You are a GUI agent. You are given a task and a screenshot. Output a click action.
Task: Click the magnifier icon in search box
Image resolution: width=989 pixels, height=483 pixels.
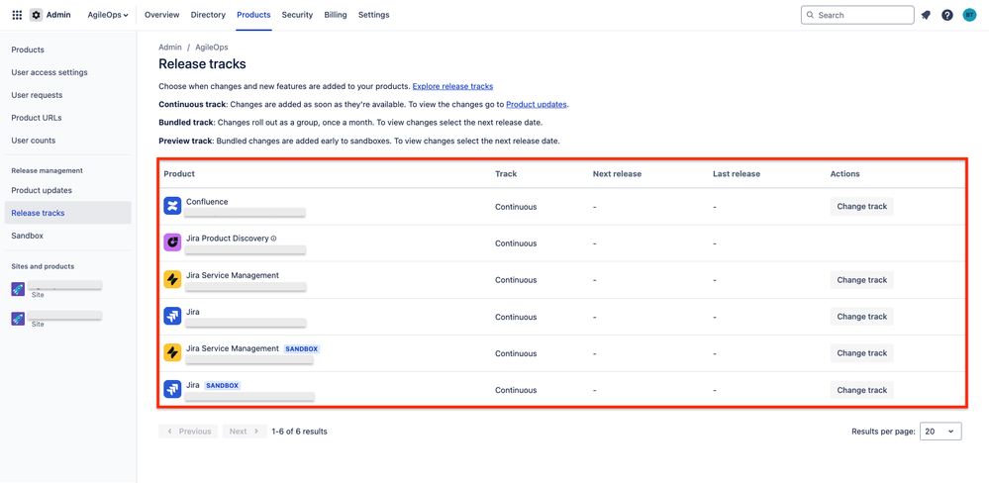click(811, 15)
